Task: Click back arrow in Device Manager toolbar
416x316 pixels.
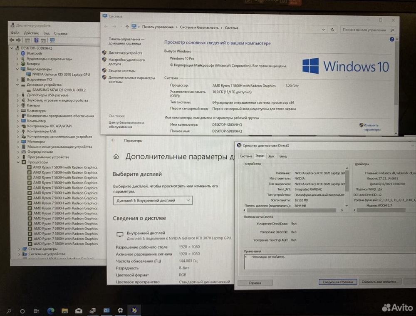Action: (x=12, y=40)
